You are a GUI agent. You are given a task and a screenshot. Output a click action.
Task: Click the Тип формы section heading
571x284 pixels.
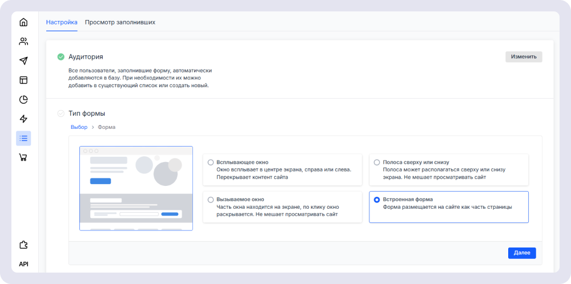[87, 113]
